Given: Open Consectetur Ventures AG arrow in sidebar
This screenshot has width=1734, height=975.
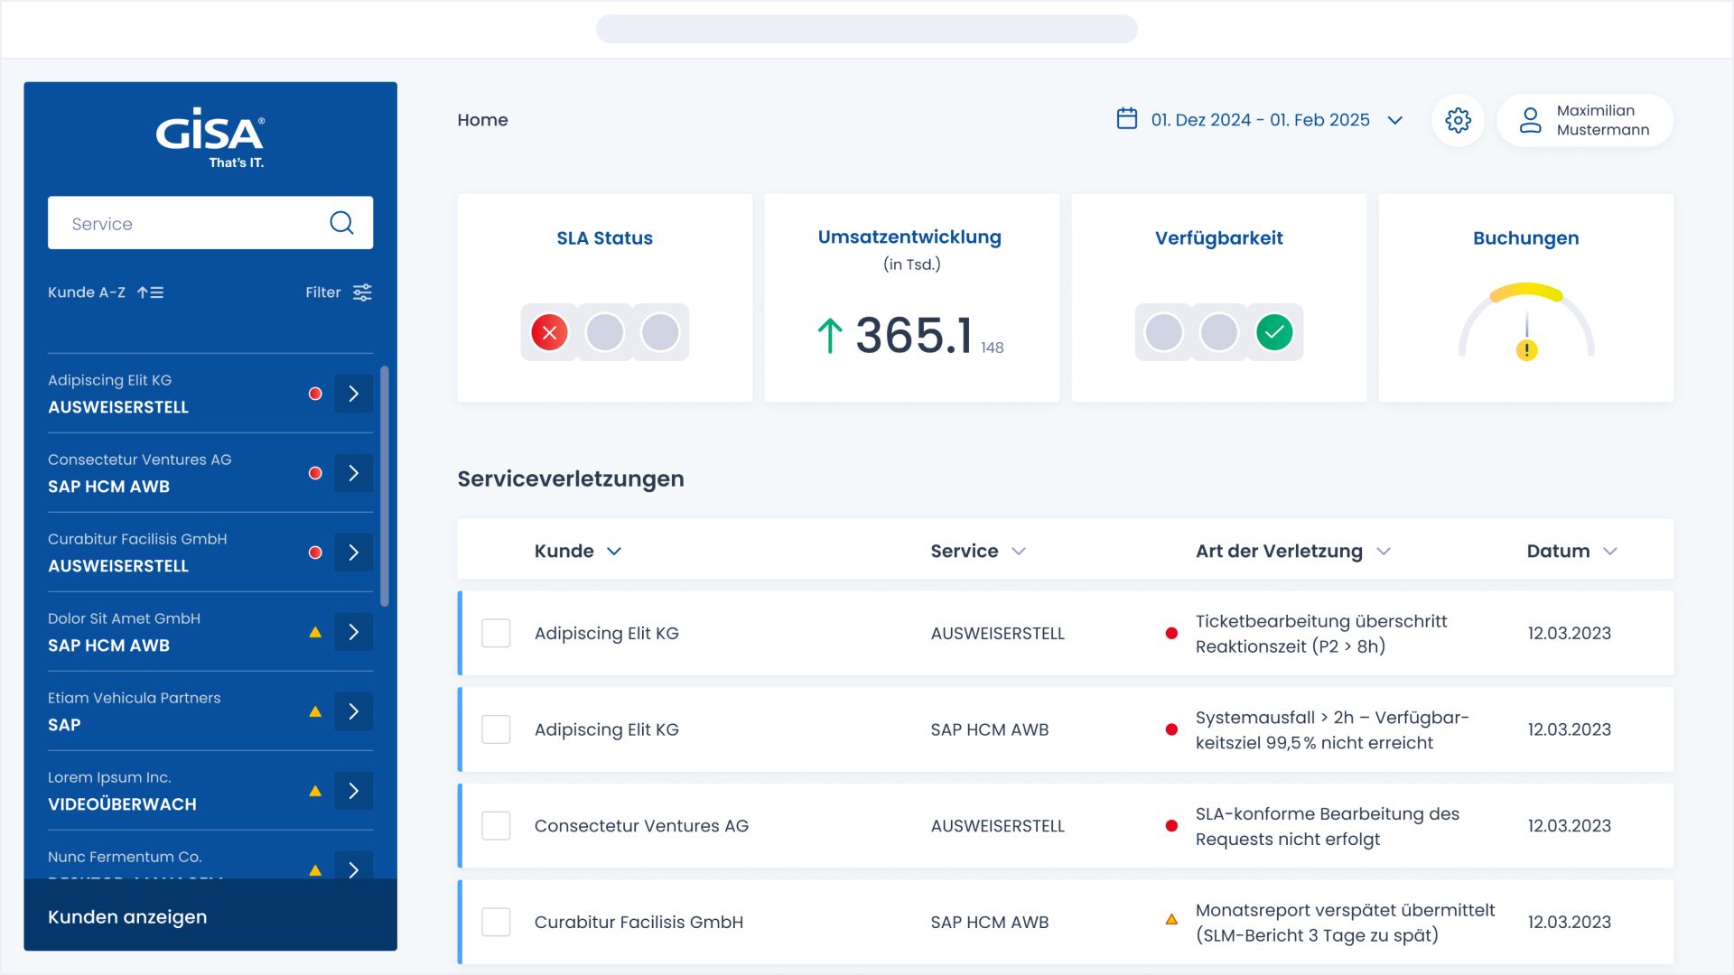Looking at the screenshot, I should pyautogui.click(x=353, y=473).
